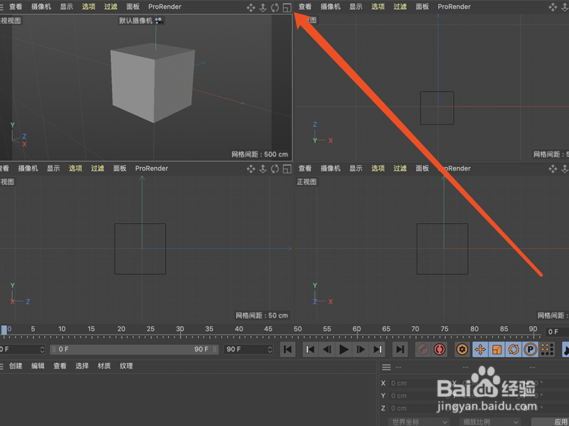The height and width of the screenshot is (426, 569).
Task: Open the material manager 编辑 menu
Action: 38,366
